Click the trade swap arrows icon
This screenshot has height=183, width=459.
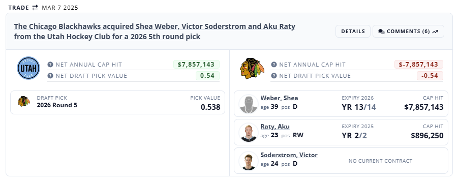coord(35,7)
